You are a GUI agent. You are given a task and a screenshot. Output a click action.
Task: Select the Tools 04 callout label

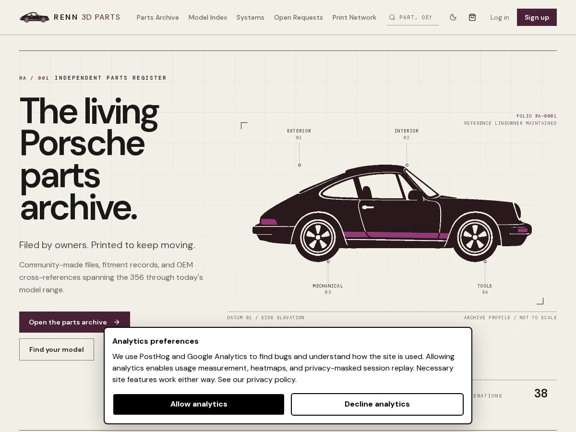click(x=485, y=289)
